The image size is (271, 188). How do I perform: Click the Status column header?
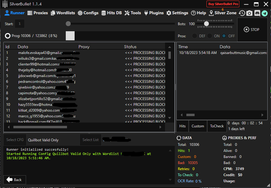coord(130,47)
